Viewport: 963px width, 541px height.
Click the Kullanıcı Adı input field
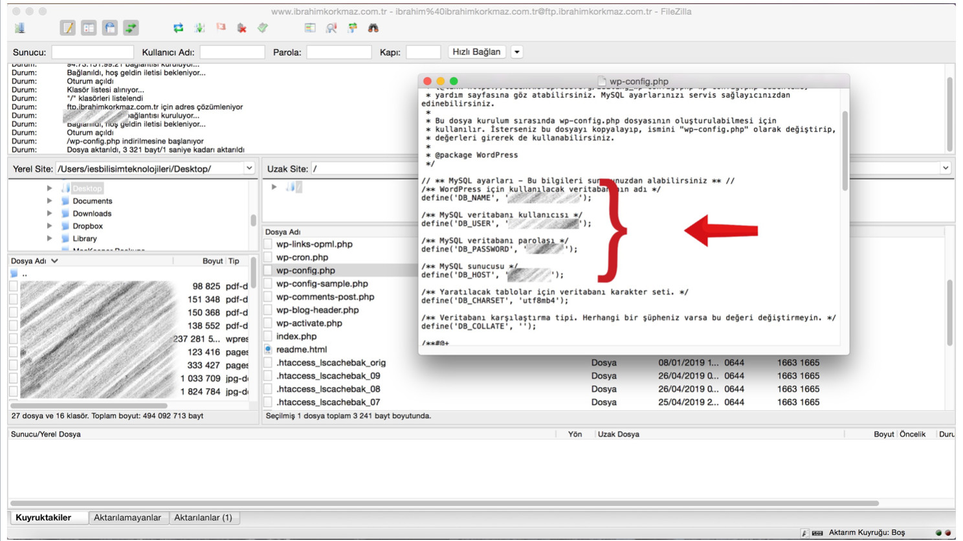pyautogui.click(x=232, y=52)
